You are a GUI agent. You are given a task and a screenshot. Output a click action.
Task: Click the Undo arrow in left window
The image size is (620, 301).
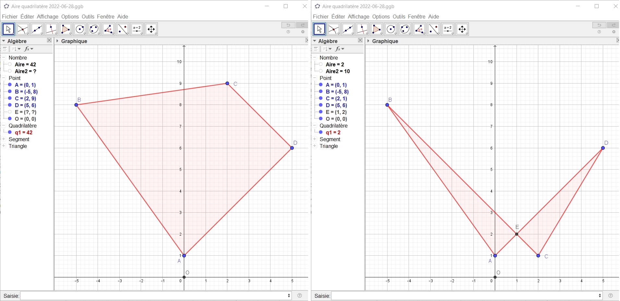(288, 25)
